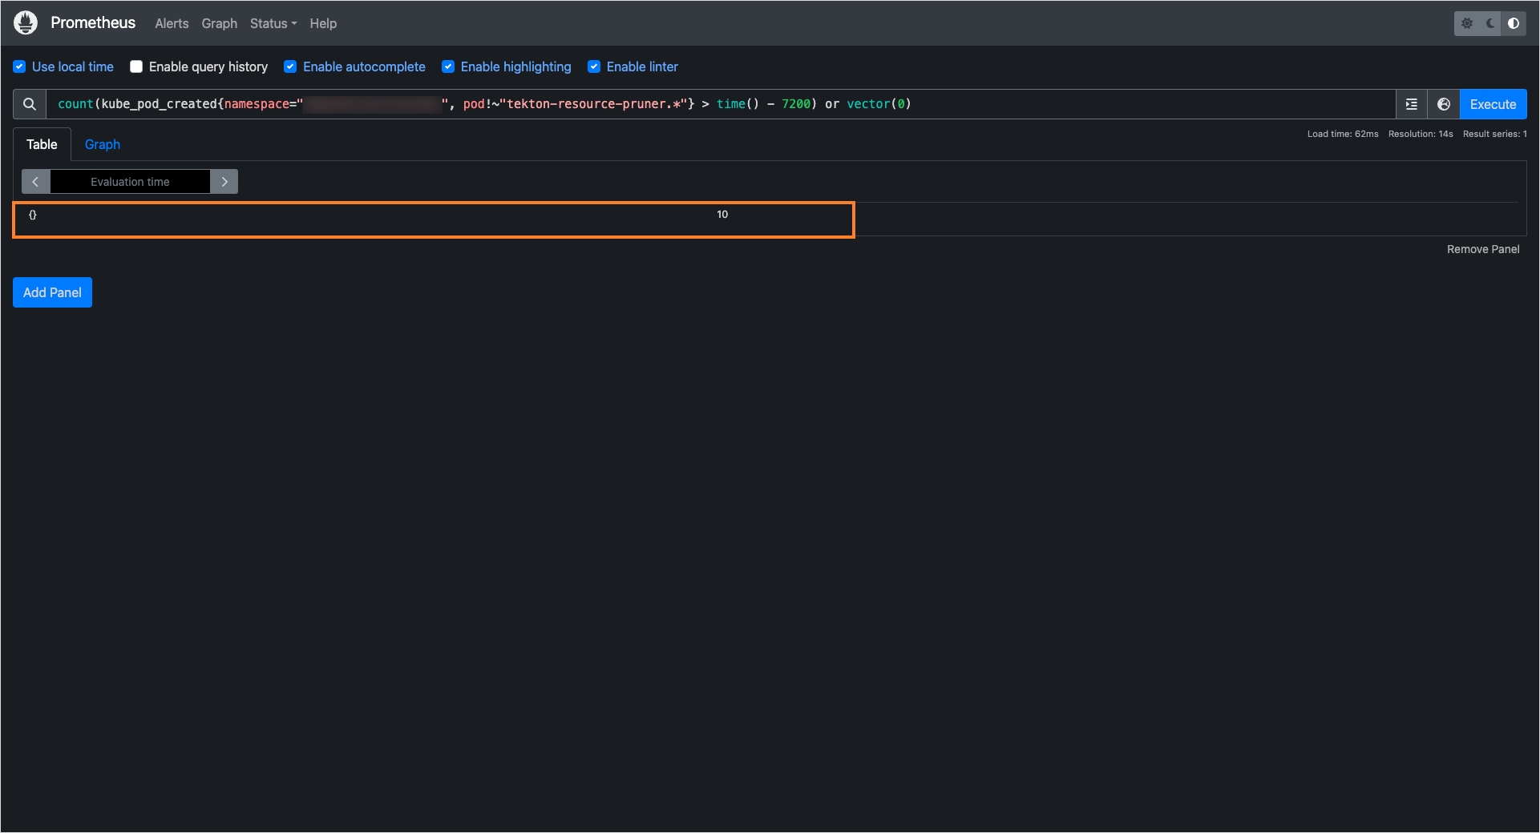Switch to the Graph tab
The image size is (1540, 833).
[103, 144]
